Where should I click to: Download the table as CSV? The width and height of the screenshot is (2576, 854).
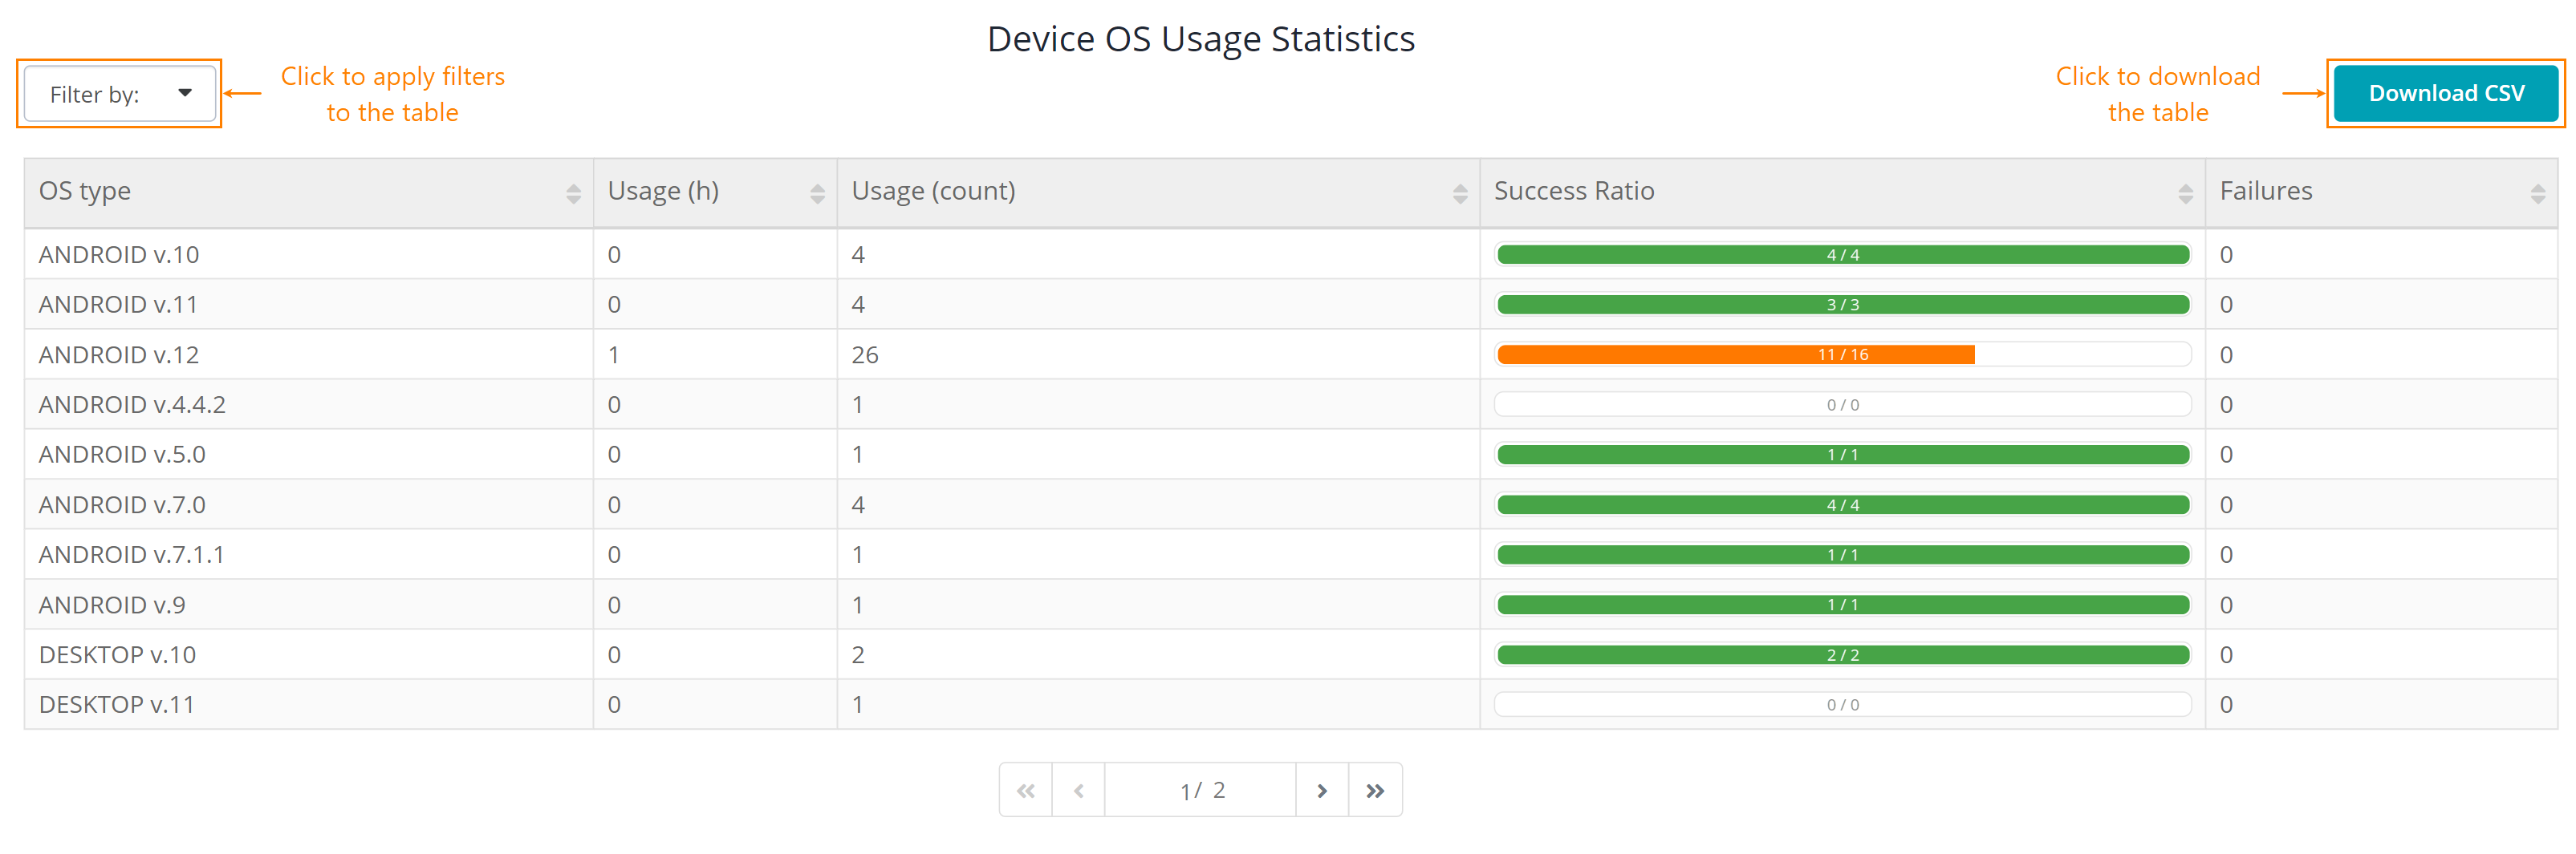coord(2447,93)
